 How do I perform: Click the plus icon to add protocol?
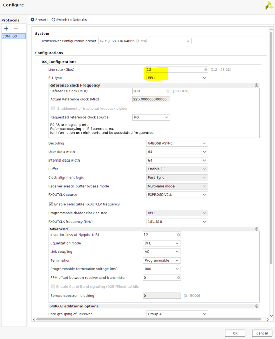(6, 29)
